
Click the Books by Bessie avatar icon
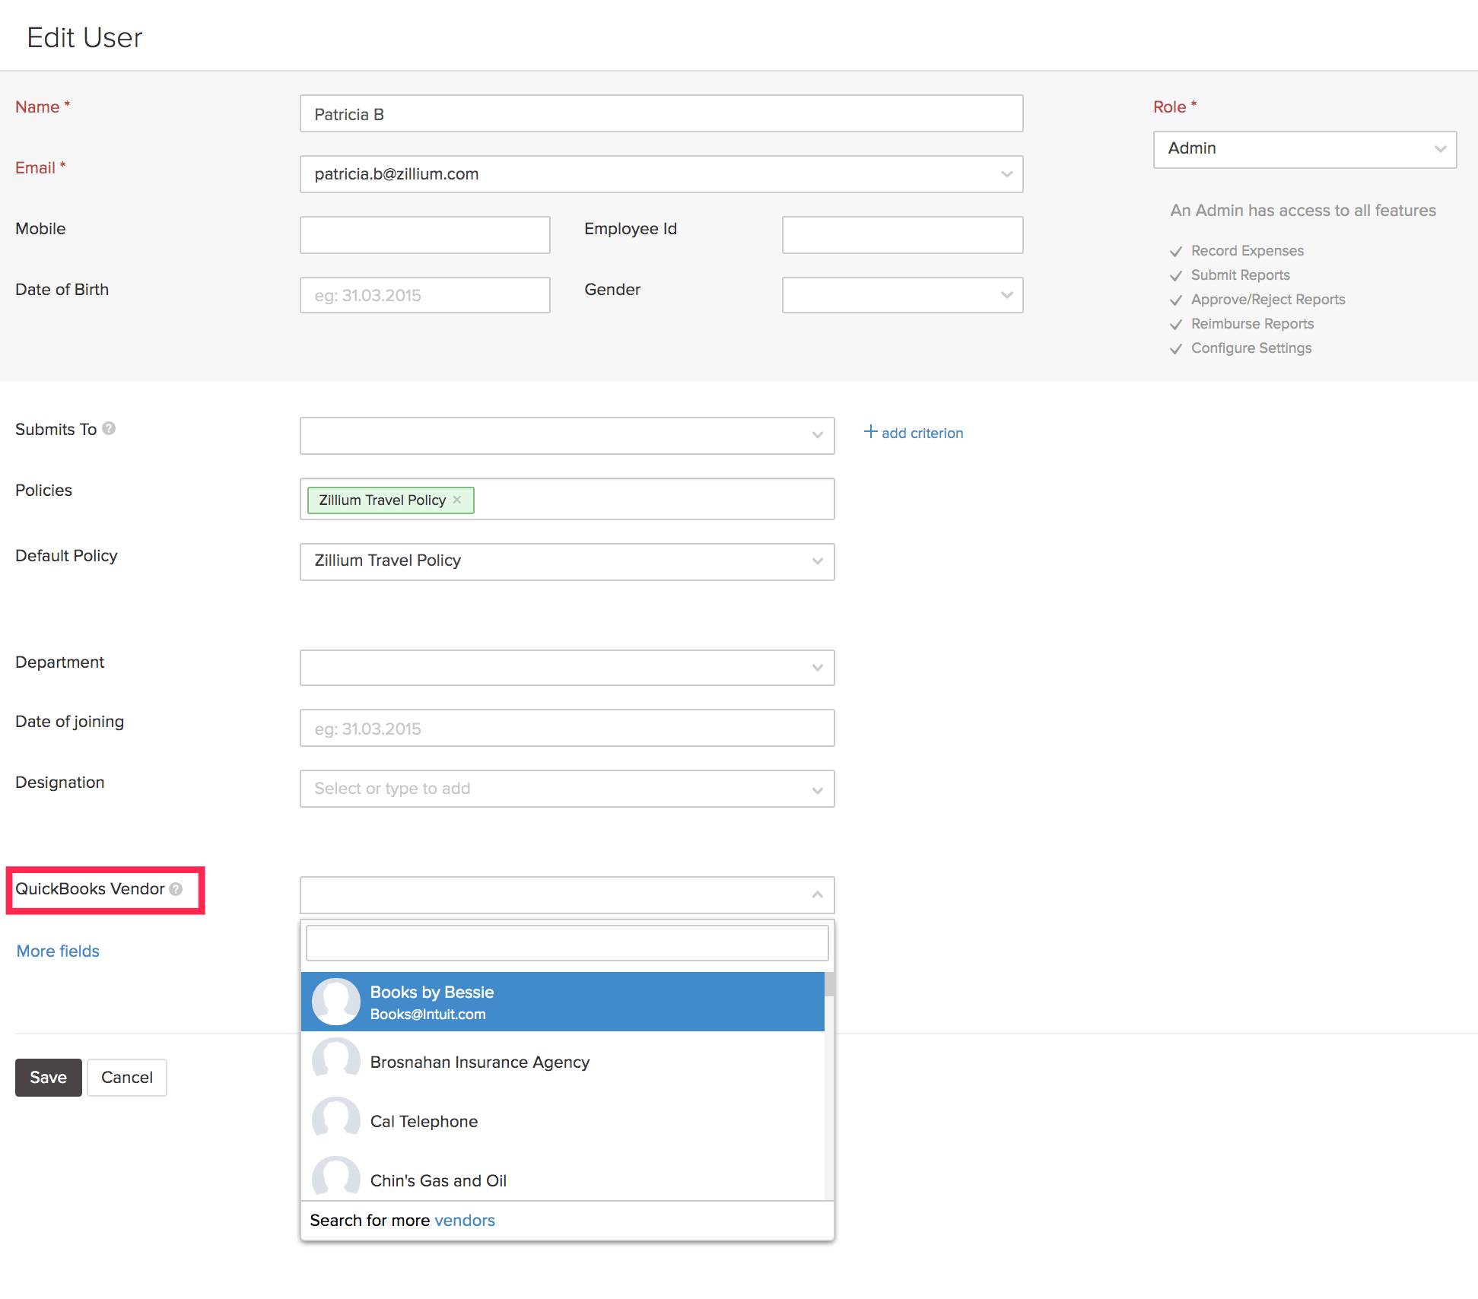point(335,1002)
